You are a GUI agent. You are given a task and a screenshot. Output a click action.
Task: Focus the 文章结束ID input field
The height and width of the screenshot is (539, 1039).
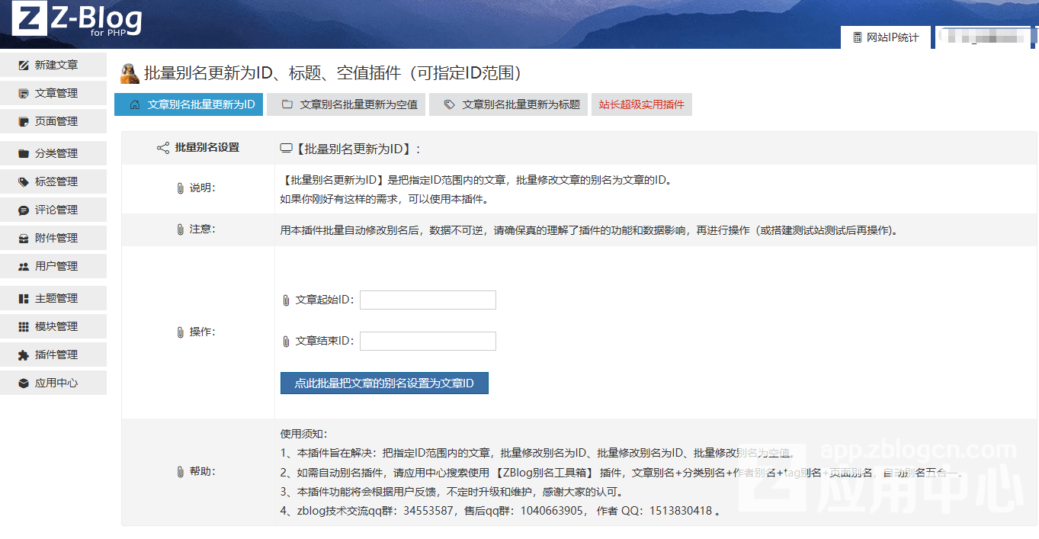tap(428, 342)
